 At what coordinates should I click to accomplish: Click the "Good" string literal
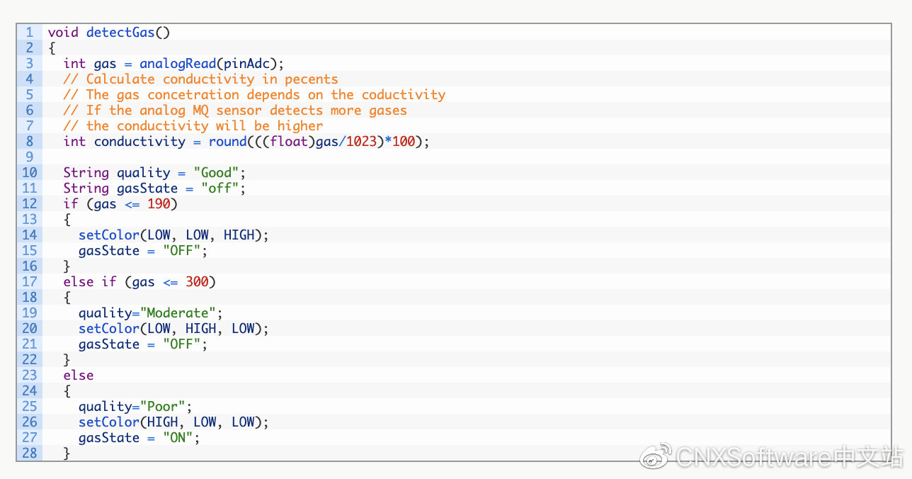pyautogui.click(x=220, y=173)
